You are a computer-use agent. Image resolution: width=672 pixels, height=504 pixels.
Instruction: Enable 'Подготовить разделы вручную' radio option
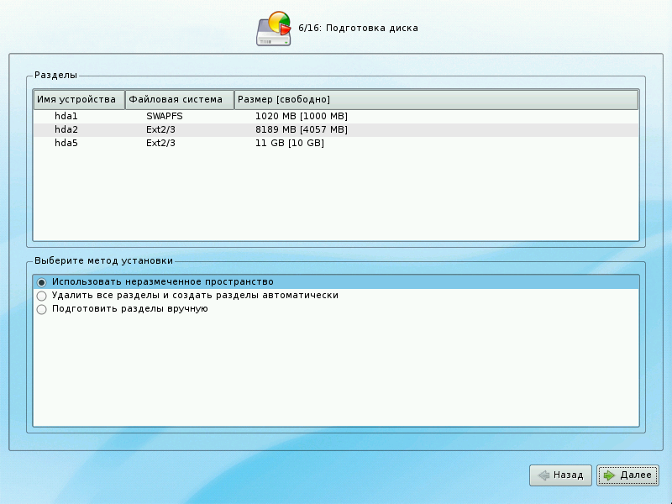pos(41,309)
